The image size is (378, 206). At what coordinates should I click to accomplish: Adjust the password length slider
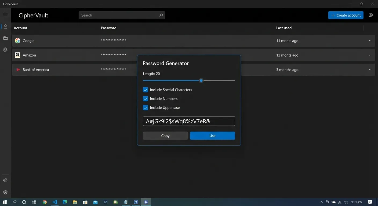click(201, 80)
